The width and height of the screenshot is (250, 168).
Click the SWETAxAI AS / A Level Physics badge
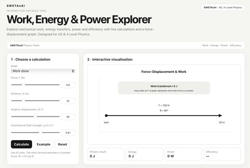pyautogui.click(x=223, y=7)
